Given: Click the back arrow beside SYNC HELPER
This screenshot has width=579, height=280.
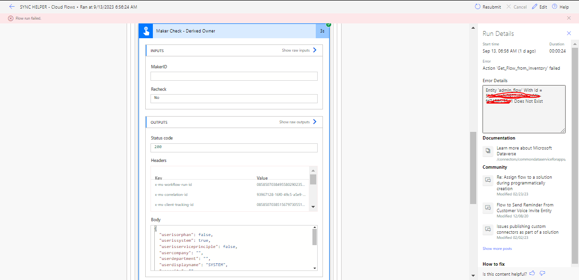Looking at the screenshot, I should (12, 7).
